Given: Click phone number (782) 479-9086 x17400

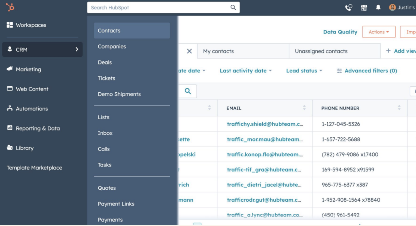Looking at the screenshot, I should click(350, 155).
